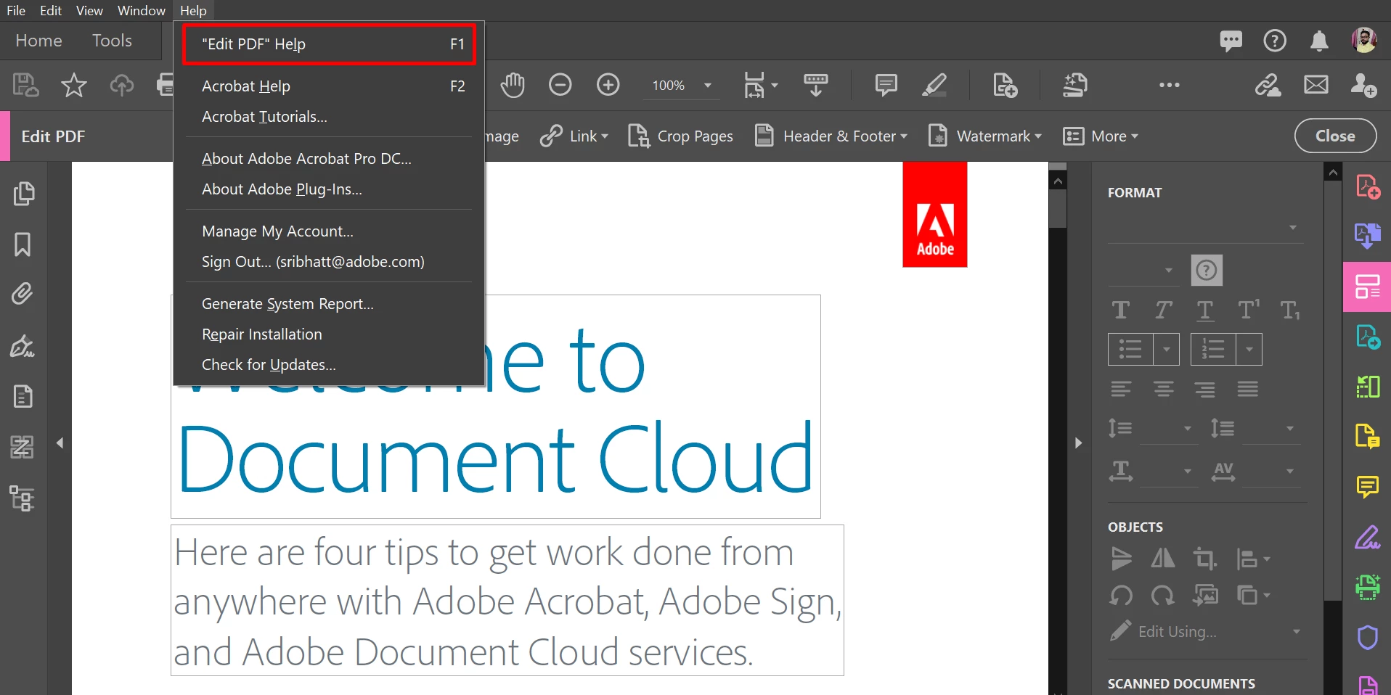Add a sticky note comment
The height and width of the screenshot is (695, 1391).
click(x=886, y=85)
